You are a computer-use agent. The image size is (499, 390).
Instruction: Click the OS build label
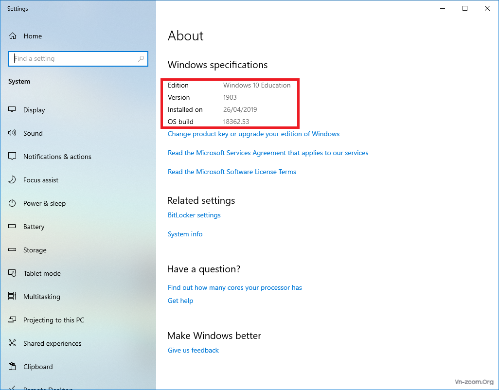(180, 122)
